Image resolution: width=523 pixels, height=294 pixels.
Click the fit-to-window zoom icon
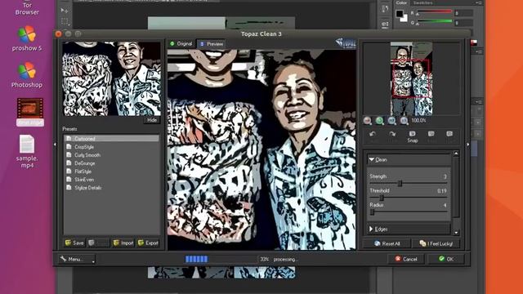click(391, 121)
